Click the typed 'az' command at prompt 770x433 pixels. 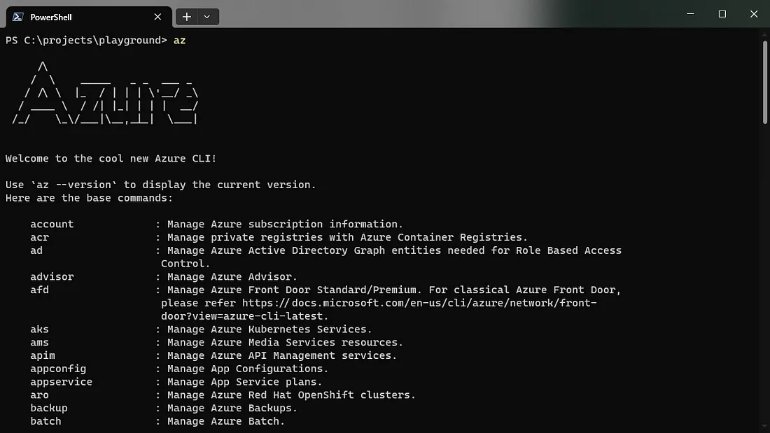tap(180, 41)
